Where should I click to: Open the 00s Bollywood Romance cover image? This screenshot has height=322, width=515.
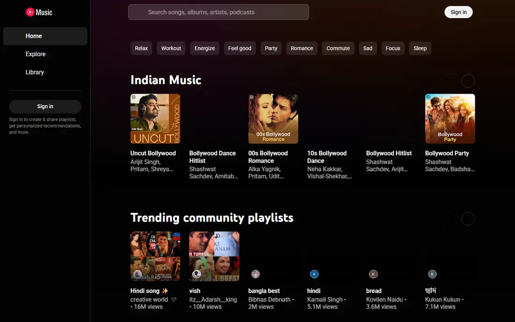(x=273, y=119)
